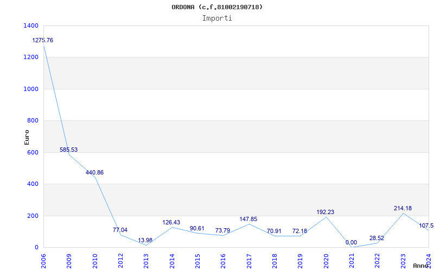Click the 192.23 data point label
The height and width of the screenshot is (271, 434).
[325, 212]
